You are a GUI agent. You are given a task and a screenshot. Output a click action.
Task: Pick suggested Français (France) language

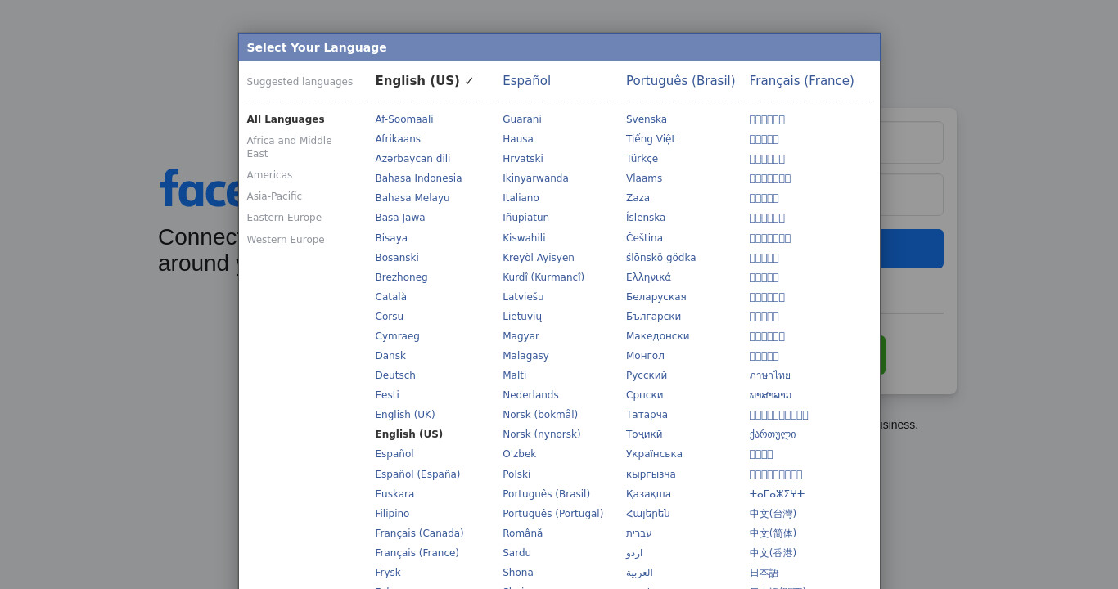click(x=801, y=81)
